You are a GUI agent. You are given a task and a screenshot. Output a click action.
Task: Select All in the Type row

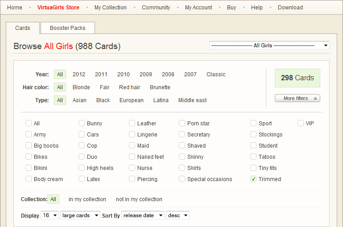coord(60,100)
